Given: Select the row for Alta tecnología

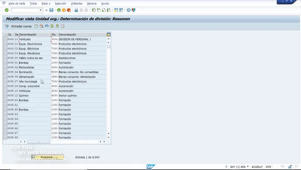Looking at the screenshot, I should [5, 81].
